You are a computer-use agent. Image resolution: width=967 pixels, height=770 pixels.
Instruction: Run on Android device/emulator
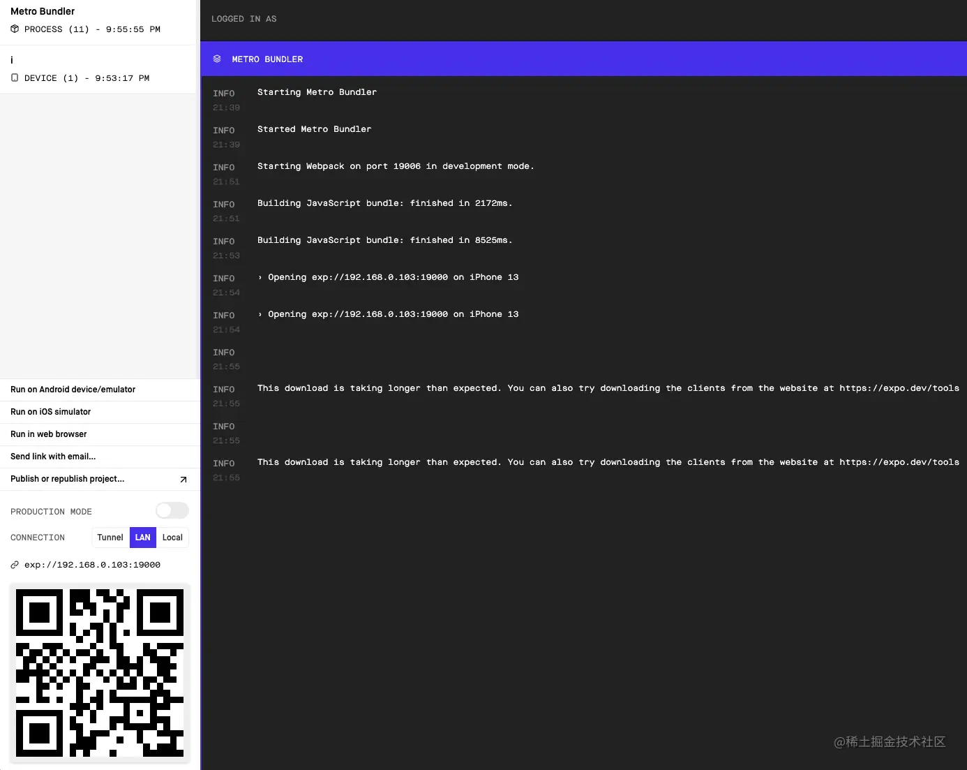coord(100,390)
